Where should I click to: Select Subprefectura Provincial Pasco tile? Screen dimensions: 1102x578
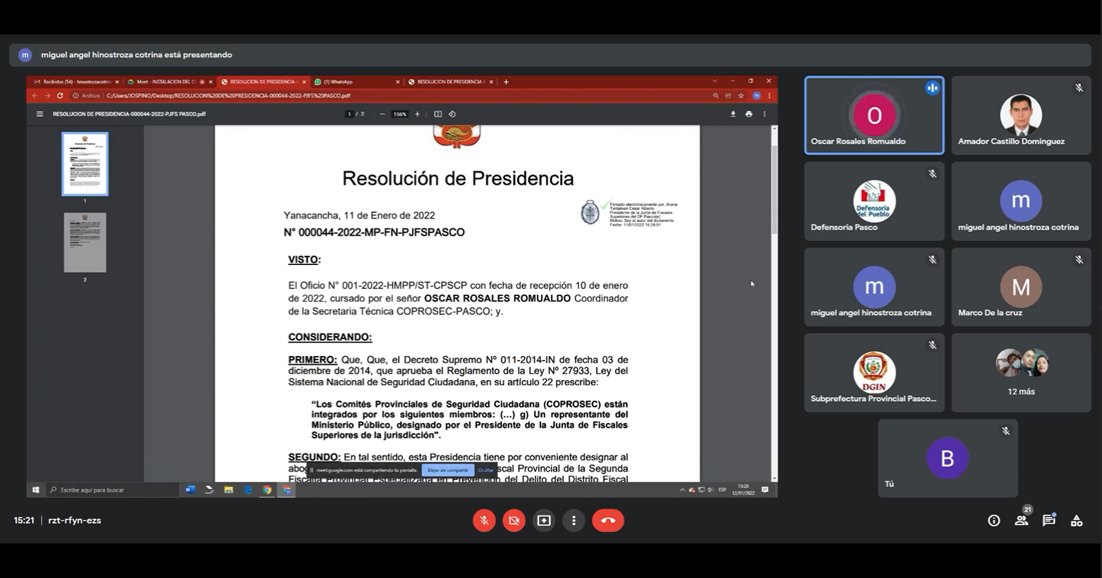click(x=874, y=373)
